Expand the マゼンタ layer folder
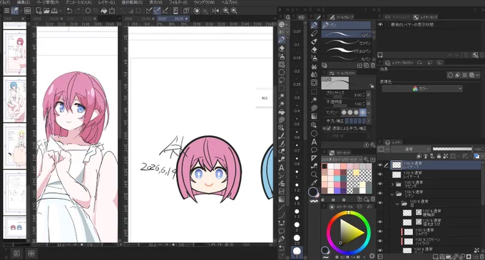485x260 pixels. pyautogui.click(x=392, y=184)
